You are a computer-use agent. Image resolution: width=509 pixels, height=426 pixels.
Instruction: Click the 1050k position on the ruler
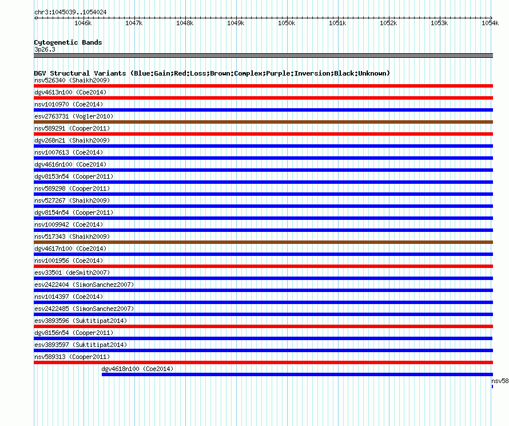[x=287, y=23]
